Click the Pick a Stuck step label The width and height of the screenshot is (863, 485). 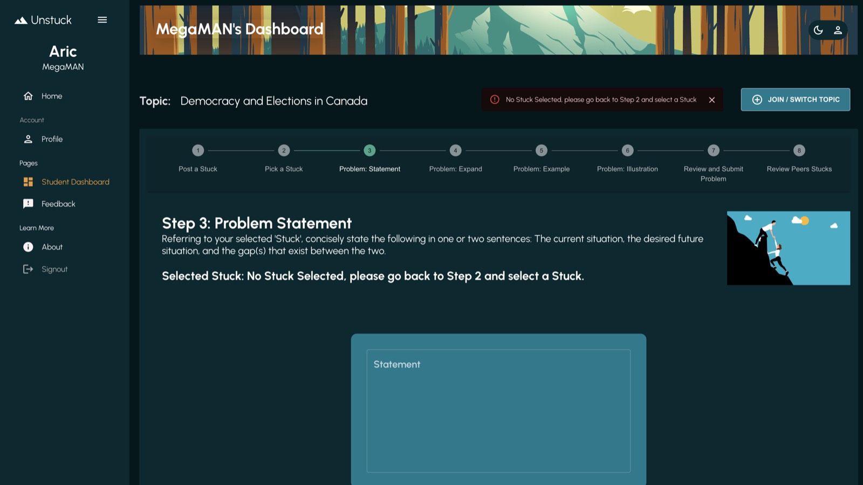click(284, 169)
